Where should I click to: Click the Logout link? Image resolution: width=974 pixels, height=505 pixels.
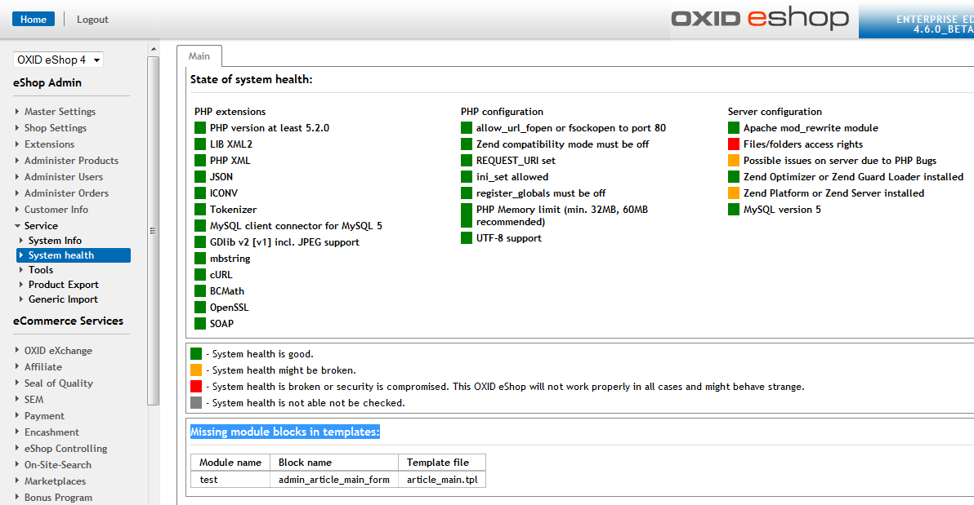92,20
